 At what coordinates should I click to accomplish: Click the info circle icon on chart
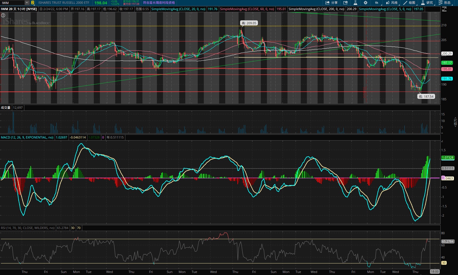(3, 15)
